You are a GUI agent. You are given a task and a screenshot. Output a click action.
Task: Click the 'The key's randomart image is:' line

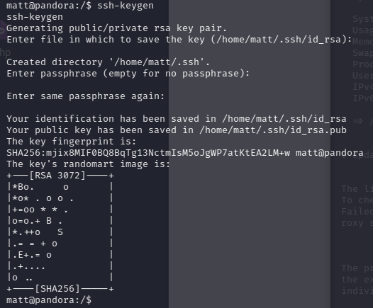coord(88,164)
